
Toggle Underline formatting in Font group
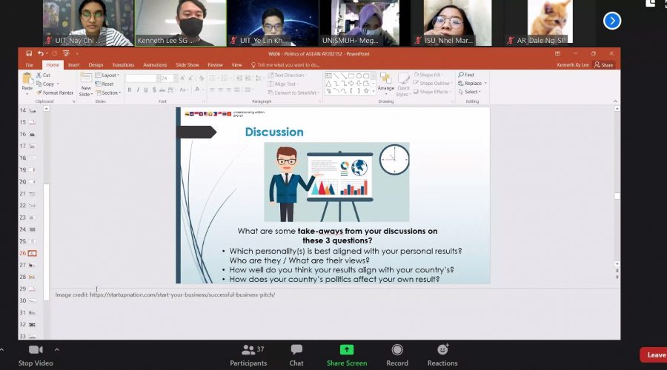point(147,90)
